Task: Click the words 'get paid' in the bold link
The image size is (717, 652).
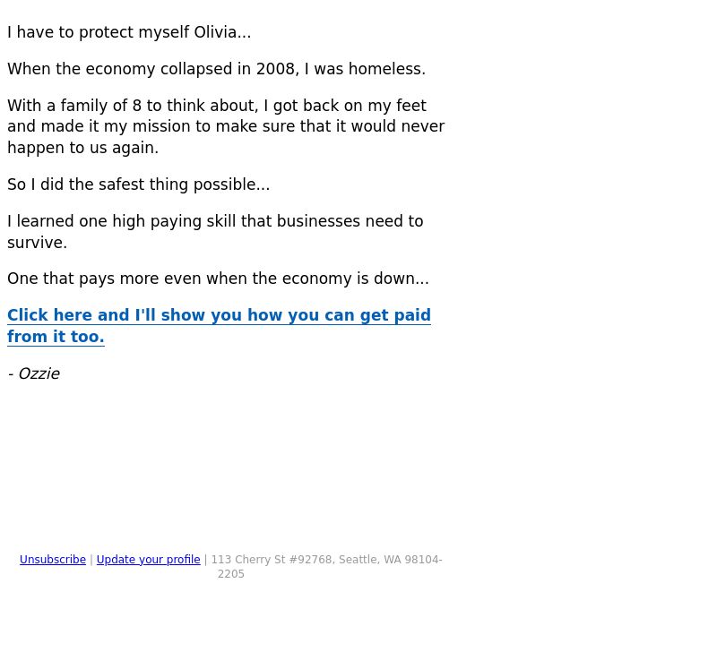Action: (x=395, y=315)
